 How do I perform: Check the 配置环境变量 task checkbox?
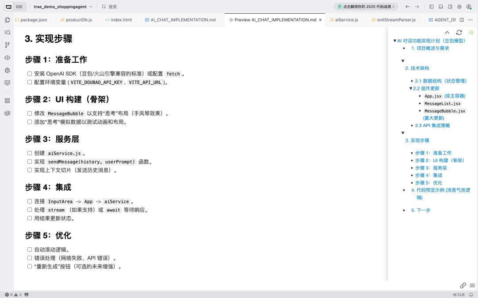click(30, 82)
